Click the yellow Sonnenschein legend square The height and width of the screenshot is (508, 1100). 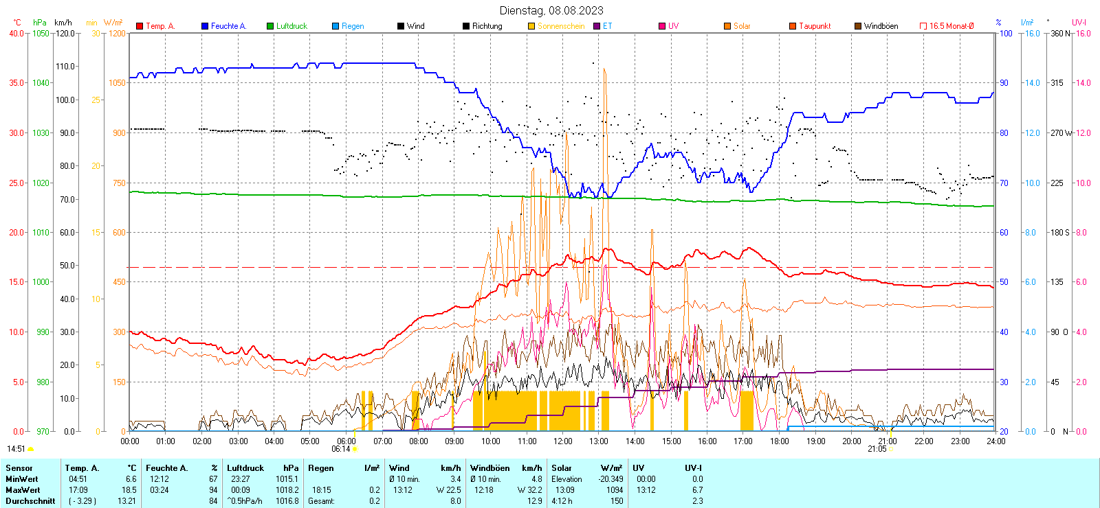coord(531,26)
